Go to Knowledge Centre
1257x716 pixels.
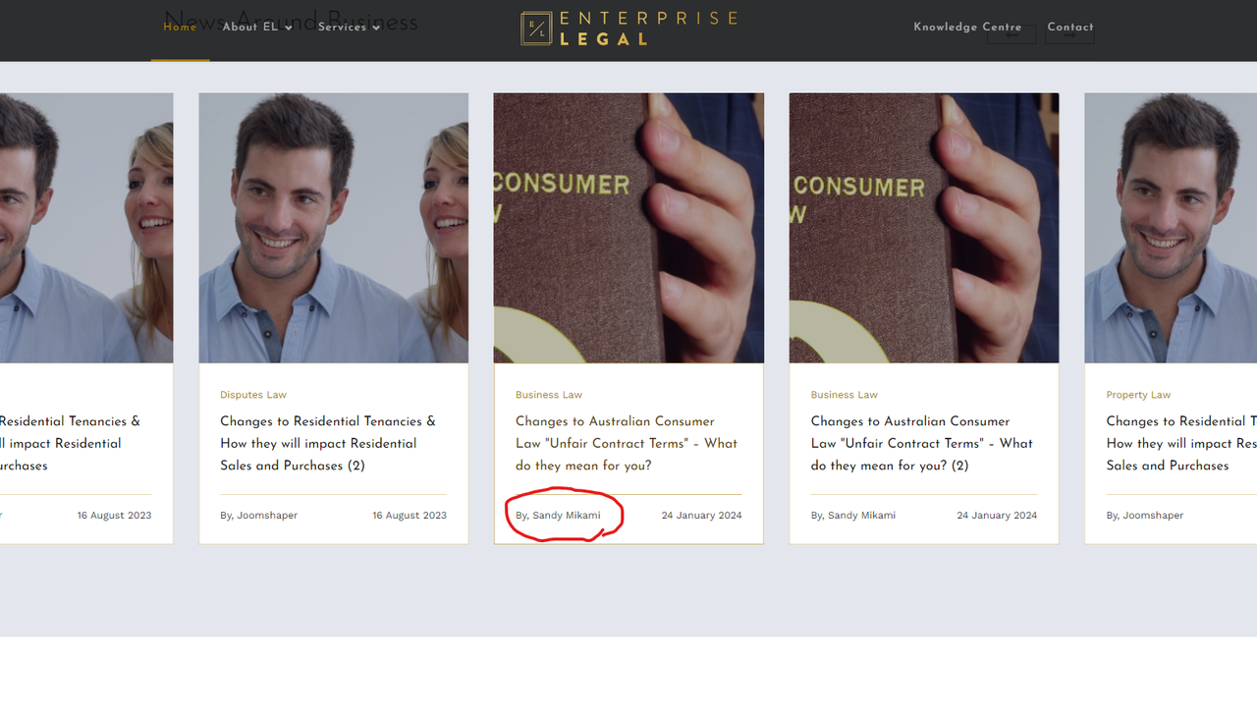pos(967,28)
